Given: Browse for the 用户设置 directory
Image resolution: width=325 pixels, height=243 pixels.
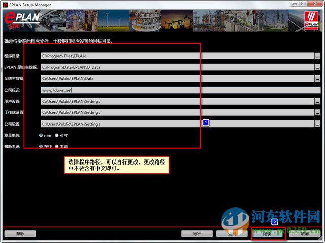Looking at the screenshot, I should [317, 101].
